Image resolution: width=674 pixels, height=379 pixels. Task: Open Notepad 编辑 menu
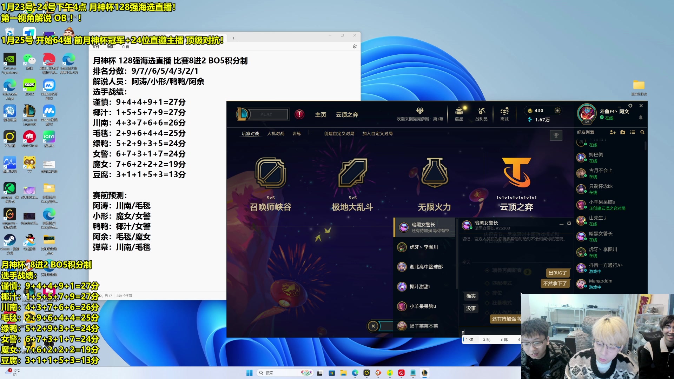(x=111, y=46)
